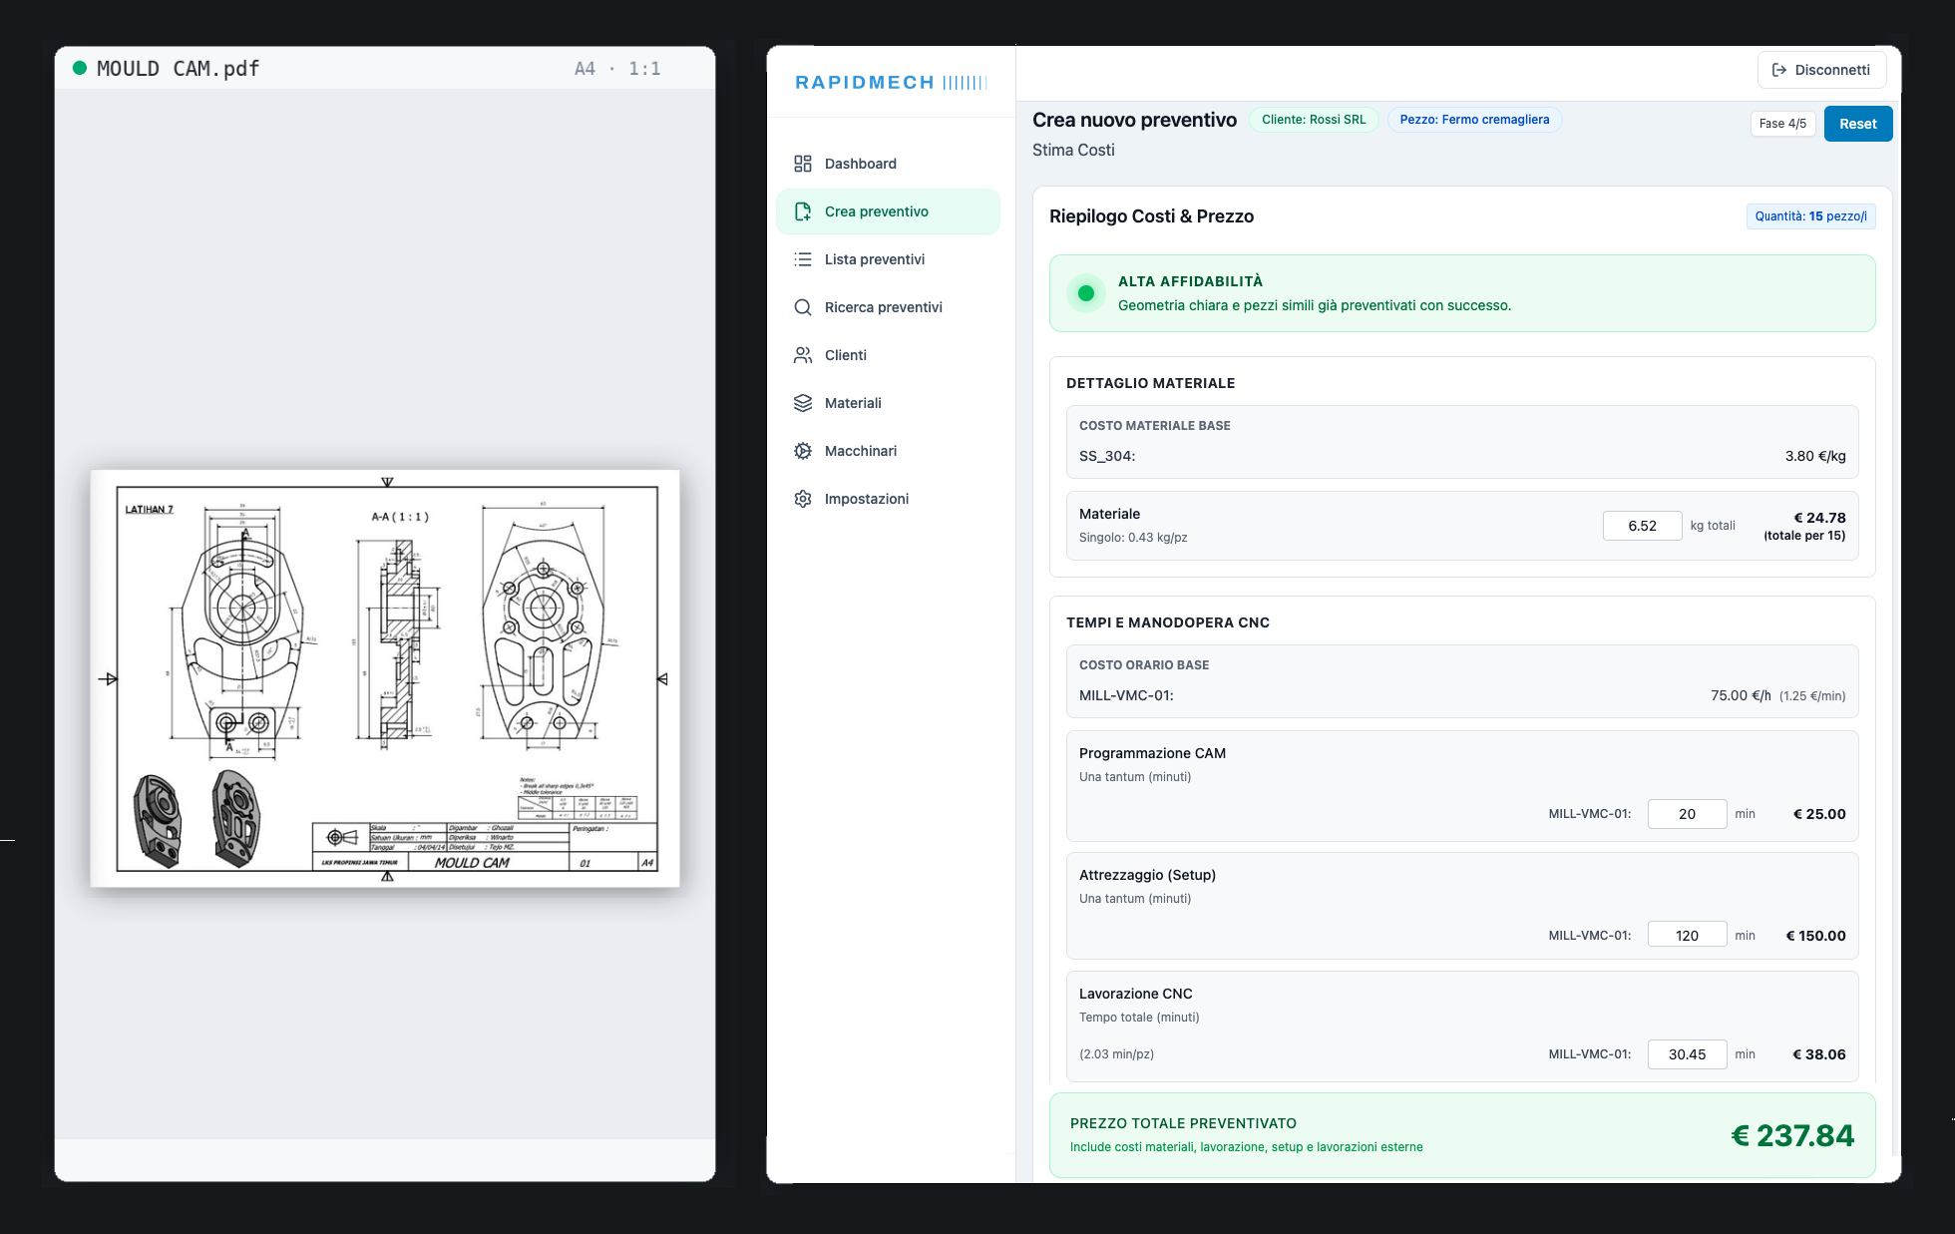Click the A4 · 1:1 scale label
The image size is (1955, 1234).
(617, 69)
